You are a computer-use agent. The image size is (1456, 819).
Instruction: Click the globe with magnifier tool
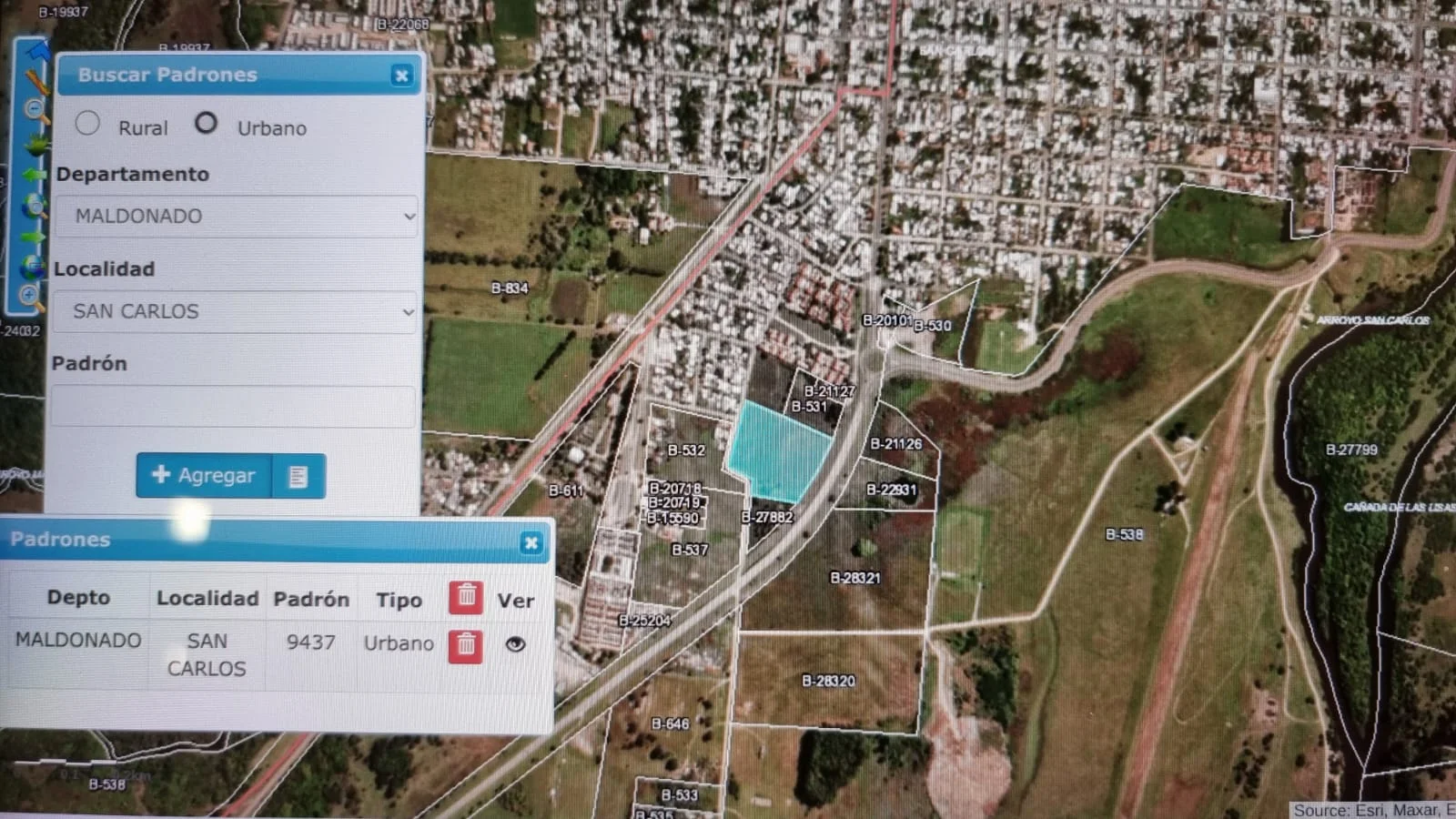pos(35,206)
